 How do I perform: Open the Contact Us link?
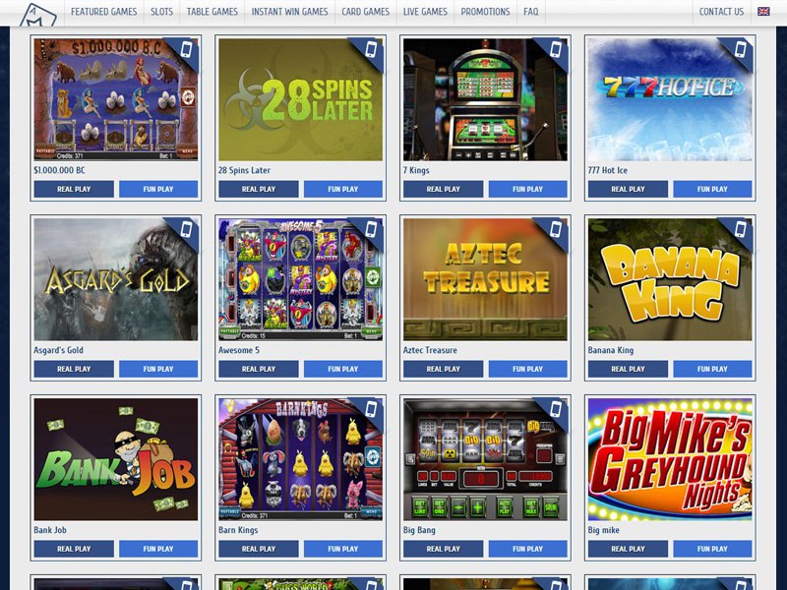tap(721, 12)
